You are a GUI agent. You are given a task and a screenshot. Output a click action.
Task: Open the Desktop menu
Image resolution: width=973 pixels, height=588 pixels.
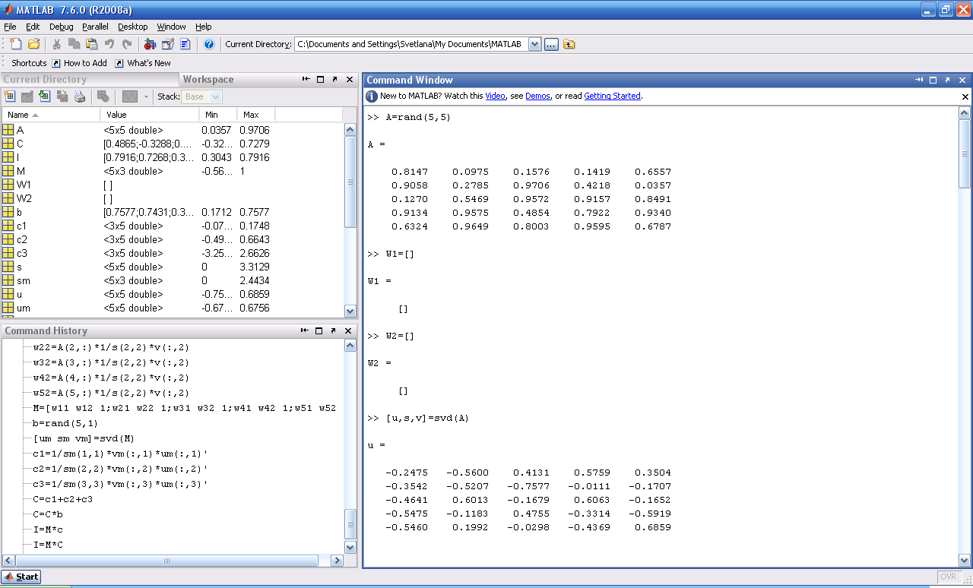[x=132, y=27]
